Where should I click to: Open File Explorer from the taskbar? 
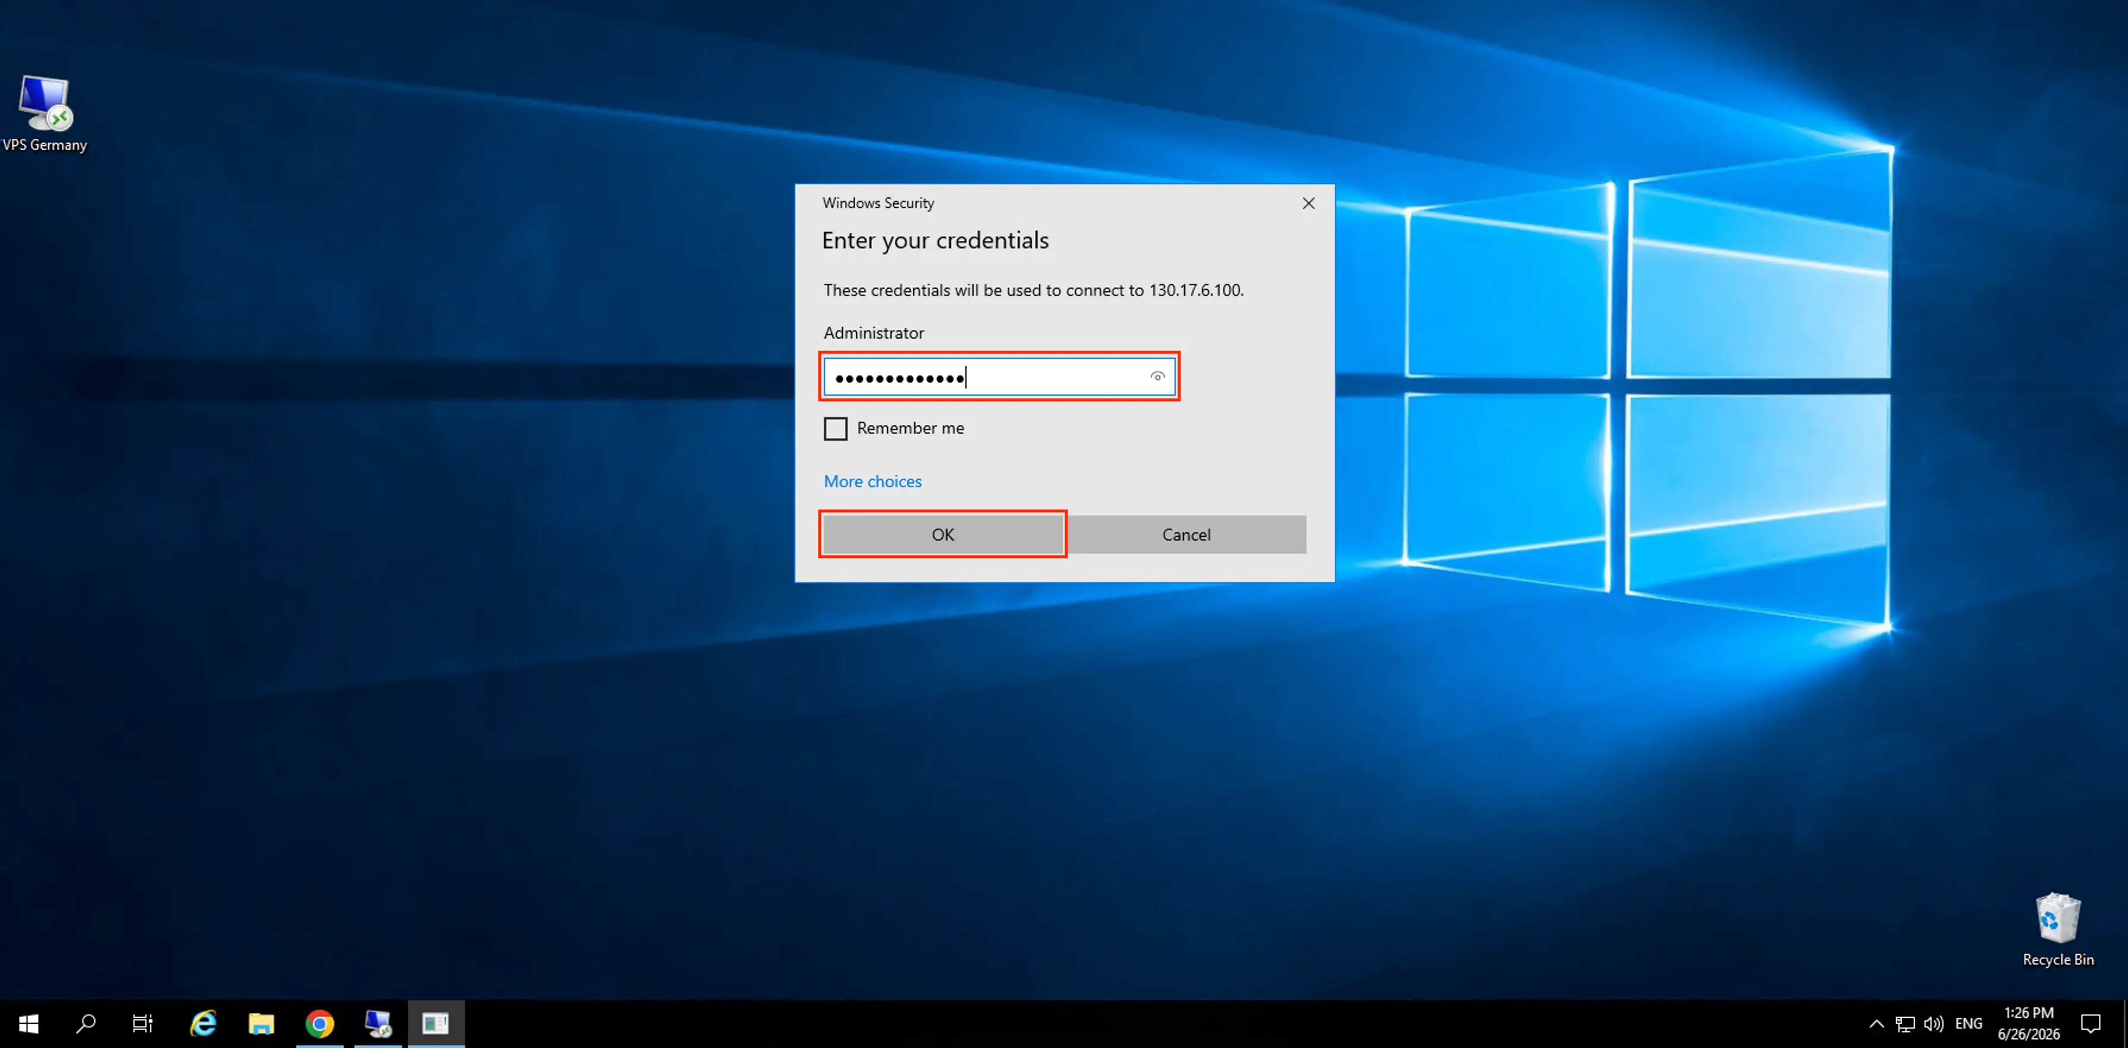tap(261, 1024)
